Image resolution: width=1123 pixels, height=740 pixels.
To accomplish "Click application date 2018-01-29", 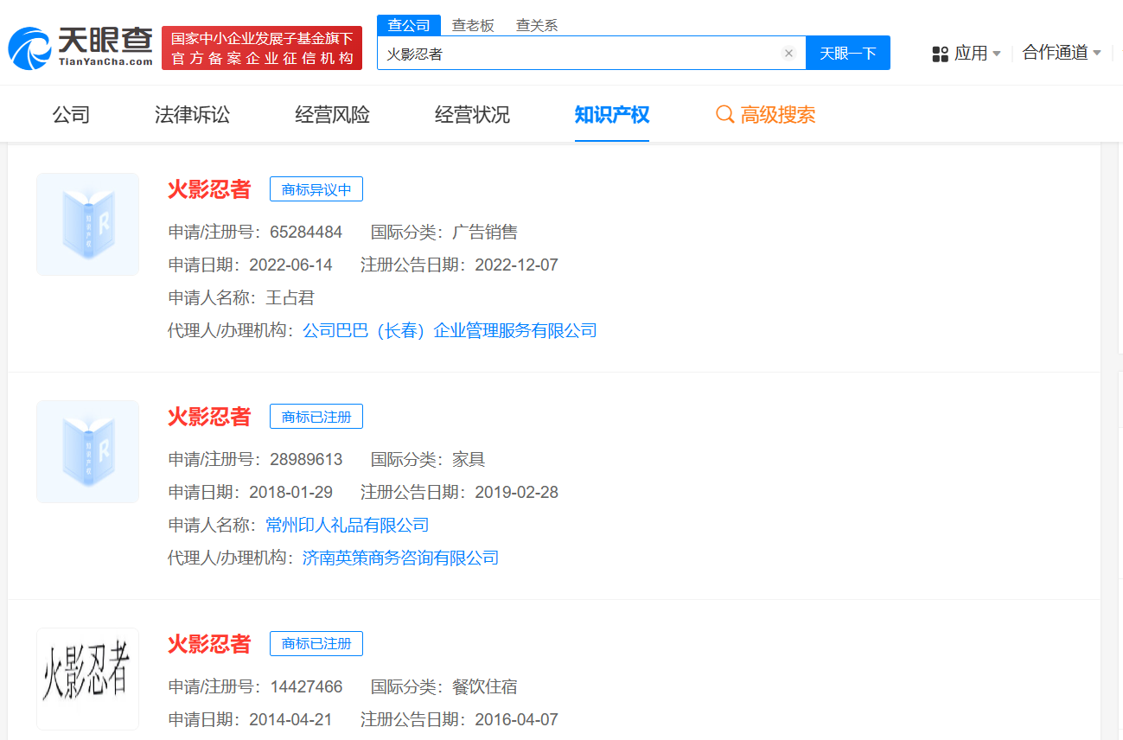I will tap(290, 492).
